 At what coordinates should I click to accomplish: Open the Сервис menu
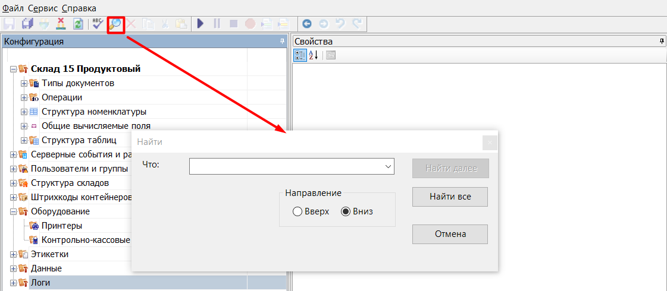coord(42,8)
